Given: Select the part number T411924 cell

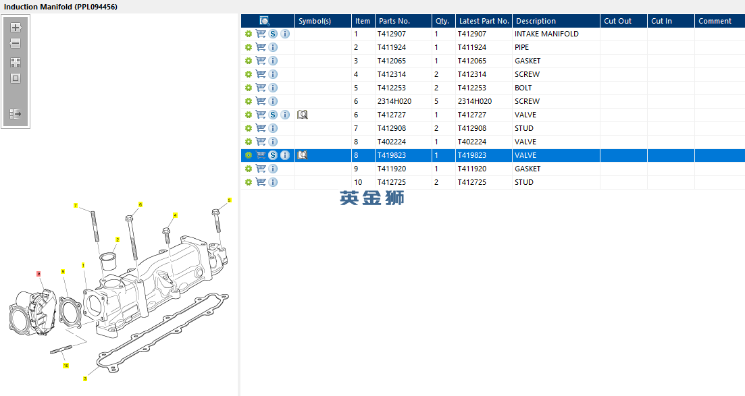Looking at the screenshot, I should pos(403,47).
